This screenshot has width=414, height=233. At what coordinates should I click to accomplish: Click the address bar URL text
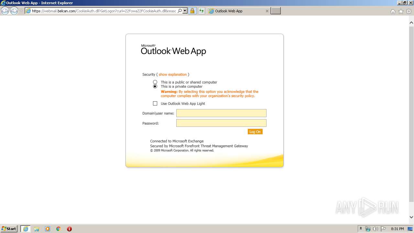(x=104, y=11)
